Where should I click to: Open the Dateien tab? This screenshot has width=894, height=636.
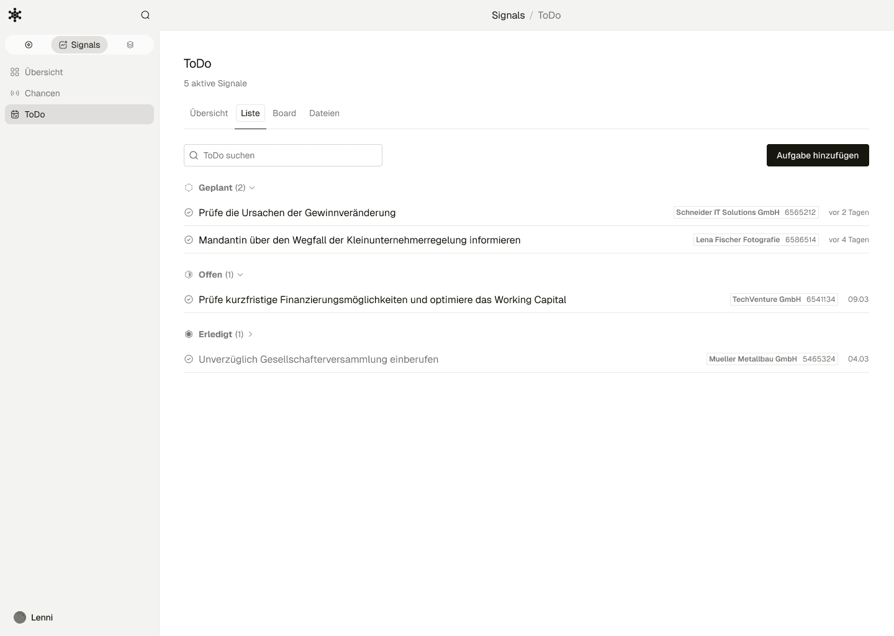pos(324,113)
